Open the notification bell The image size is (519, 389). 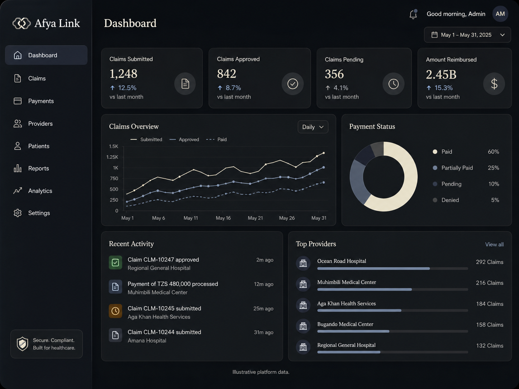[x=413, y=14]
